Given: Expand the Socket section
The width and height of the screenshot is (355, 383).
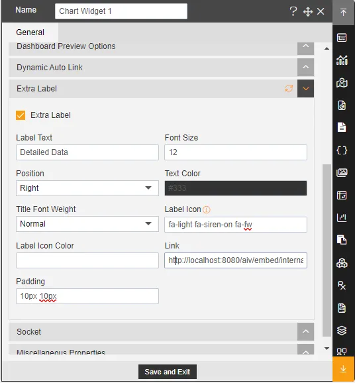Looking at the screenshot, I should 305,332.
